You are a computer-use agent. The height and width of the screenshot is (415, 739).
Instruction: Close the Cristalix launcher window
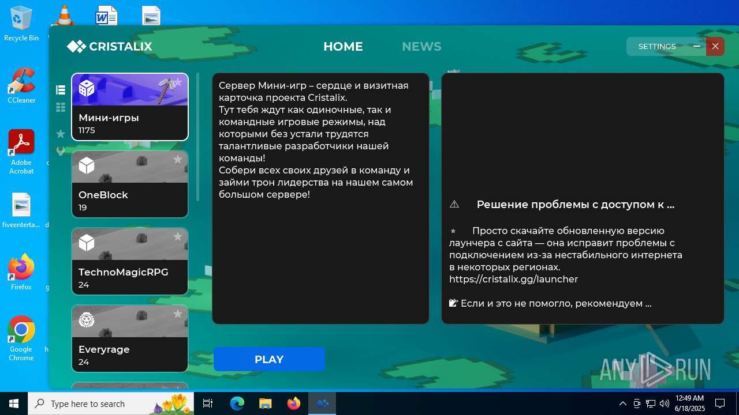[x=715, y=47]
